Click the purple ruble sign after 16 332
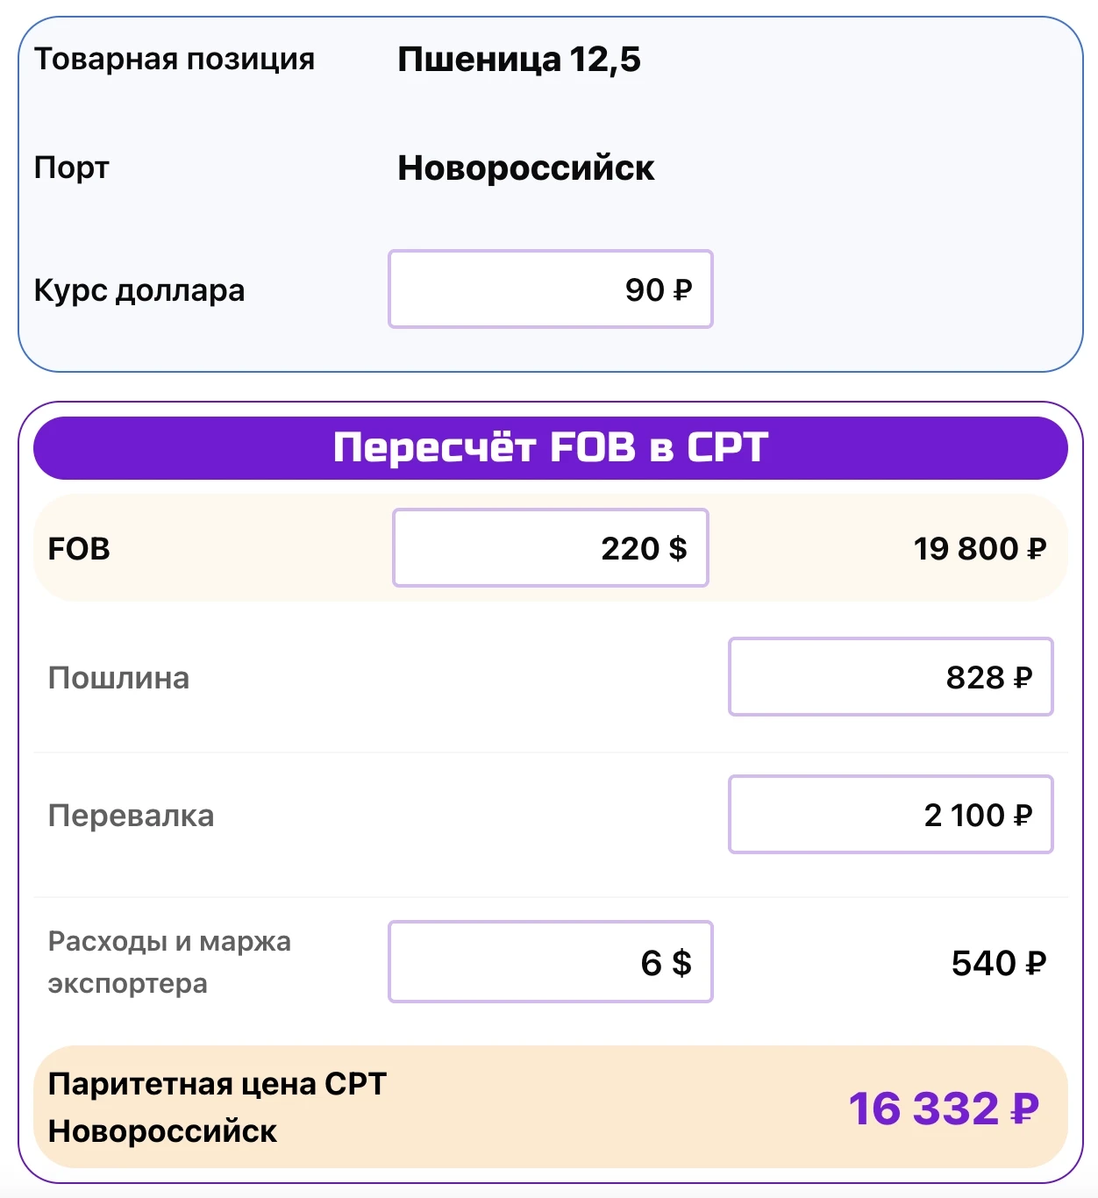 (x=1024, y=1109)
